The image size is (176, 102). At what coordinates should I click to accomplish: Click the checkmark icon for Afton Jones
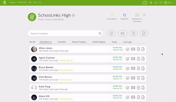(x=127, y=49)
